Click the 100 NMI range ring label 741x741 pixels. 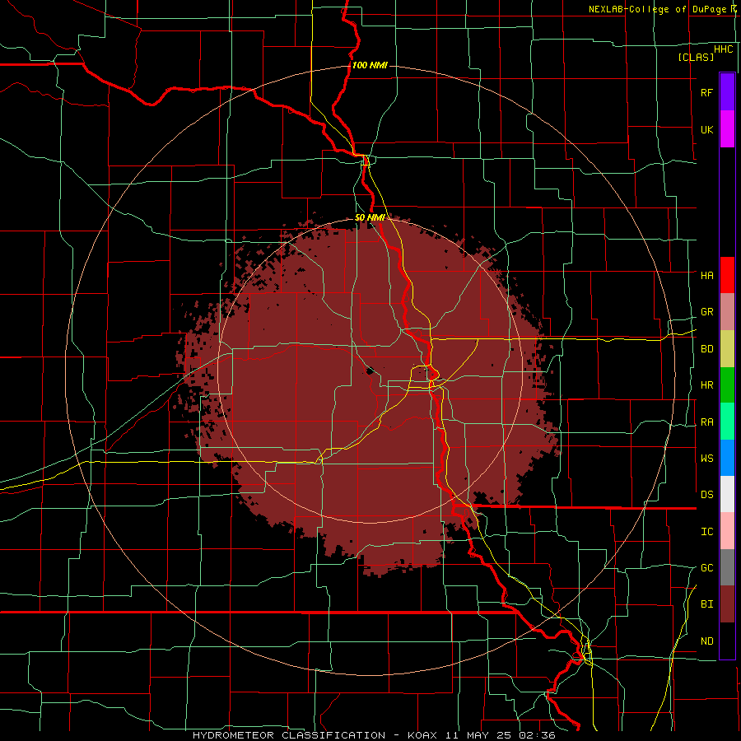pyautogui.click(x=370, y=65)
